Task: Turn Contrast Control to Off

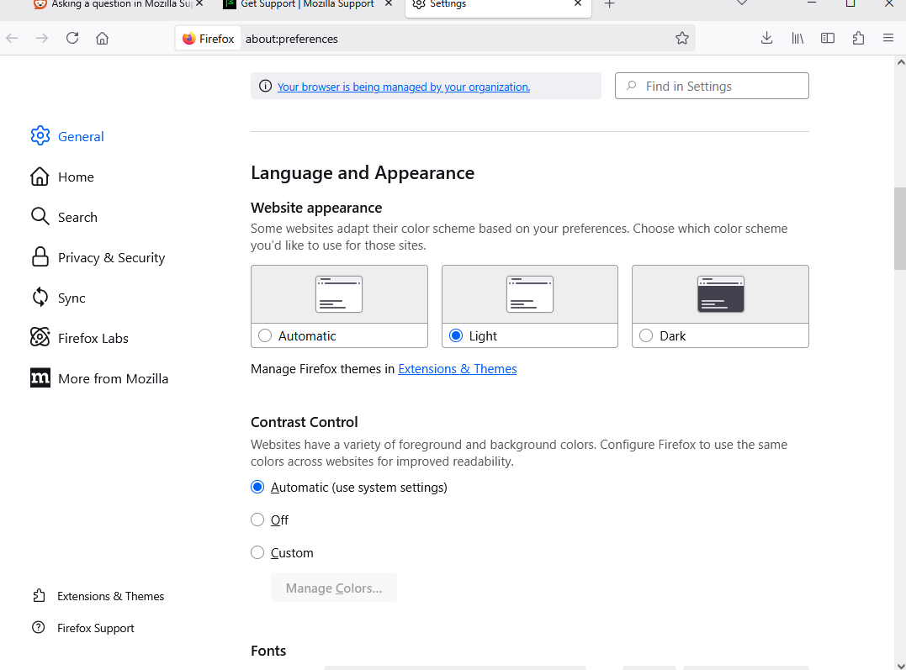Action: pos(258,520)
